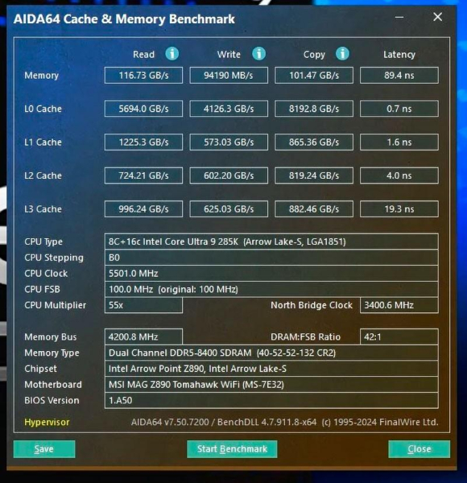Screen dimensions: 467x483
Task: Click the L2 Cache Read value 724.21 GB/s
Action: click(143, 175)
